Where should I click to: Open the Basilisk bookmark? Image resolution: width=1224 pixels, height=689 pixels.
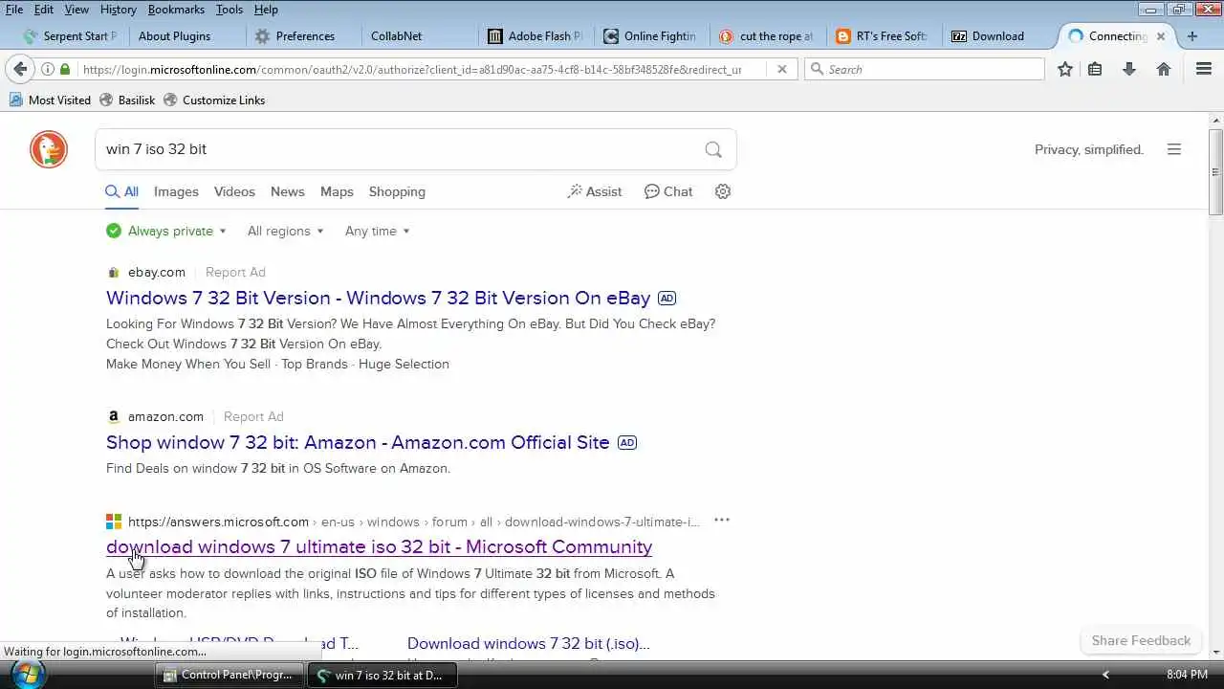click(x=127, y=100)
